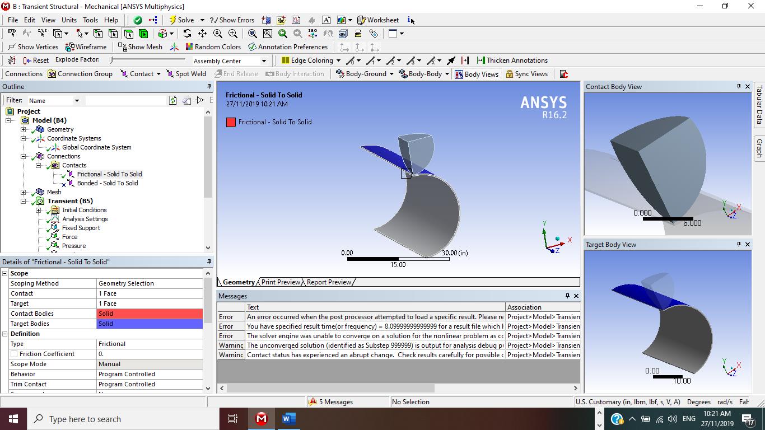Click Annotation Preferences button

[x=288, y=47]
